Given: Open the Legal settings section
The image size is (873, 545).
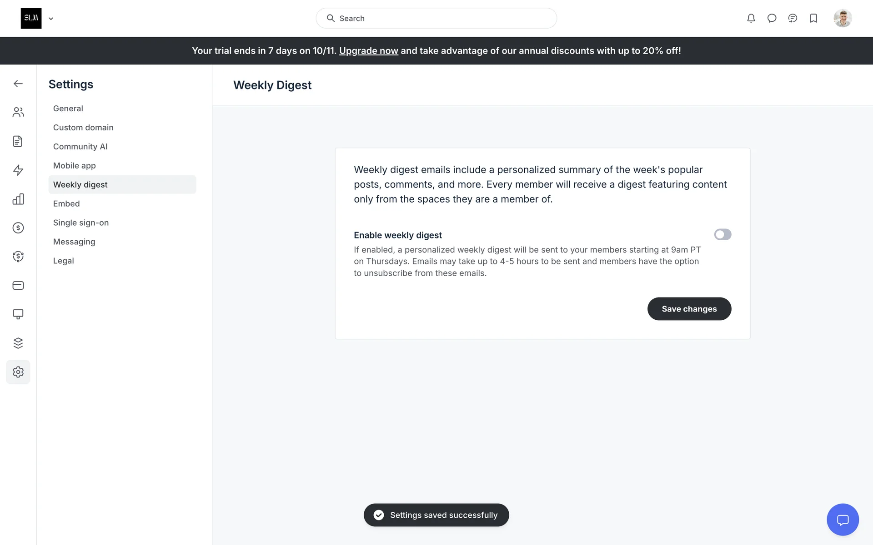Looking at the screenshot, I should pos(64,261).
